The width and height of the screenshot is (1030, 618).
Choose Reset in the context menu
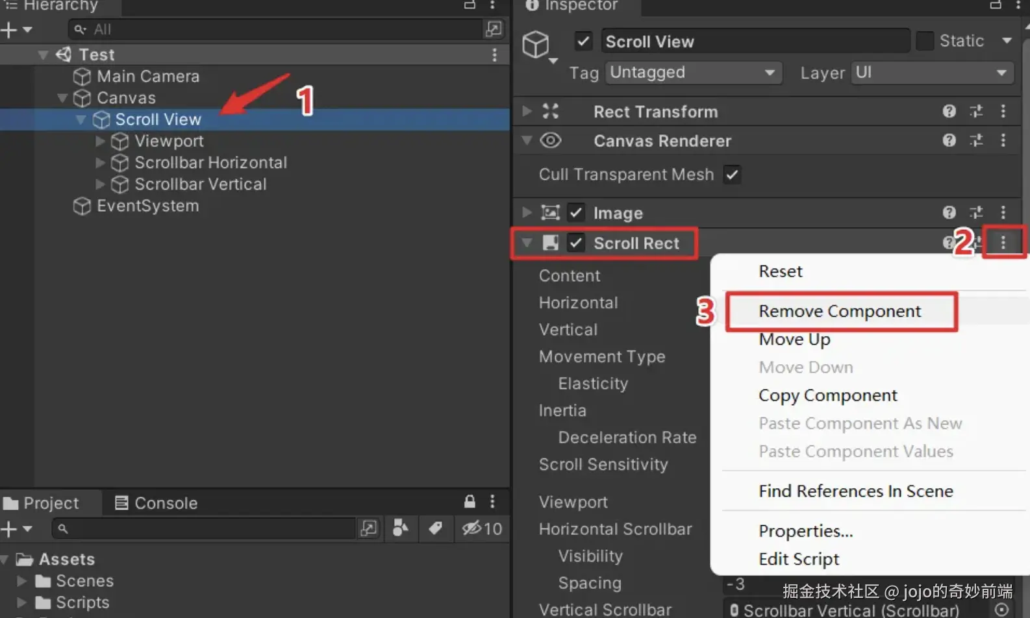[781, 271]
